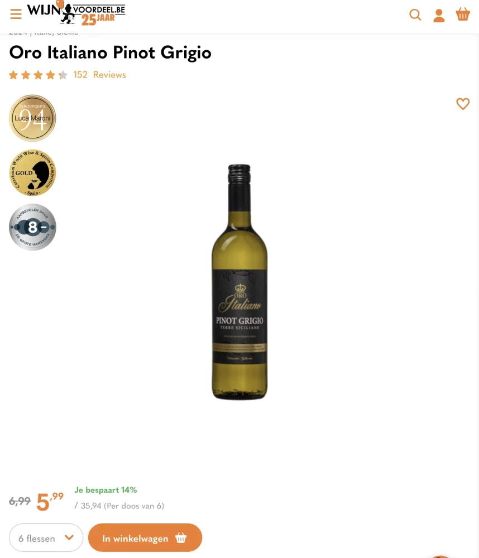Open the 152 Reviews link
The height and width of the screenshot is (558, 479).
(x=100, y=75)
